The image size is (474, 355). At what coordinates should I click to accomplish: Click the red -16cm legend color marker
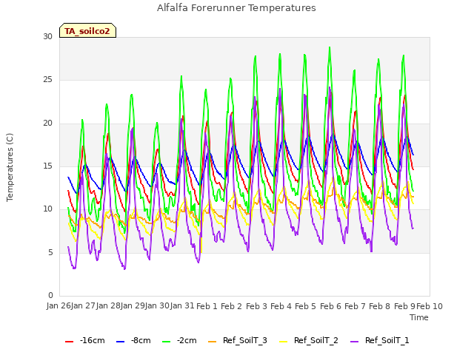69,342
